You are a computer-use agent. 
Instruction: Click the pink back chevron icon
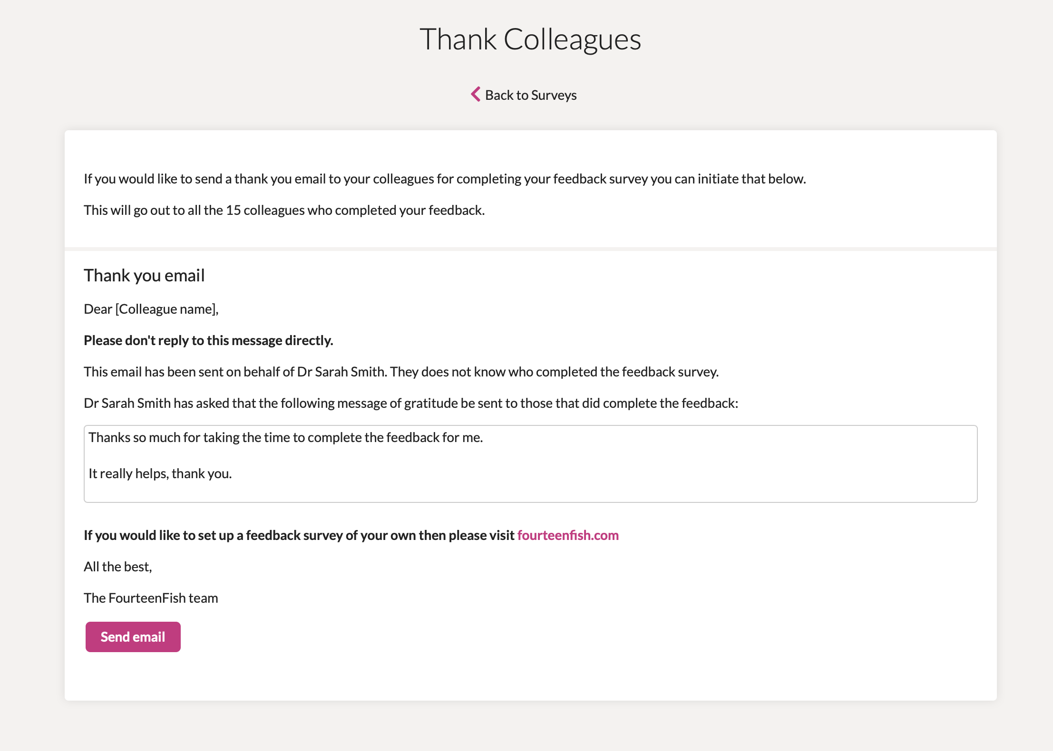[x=476, y=94]
